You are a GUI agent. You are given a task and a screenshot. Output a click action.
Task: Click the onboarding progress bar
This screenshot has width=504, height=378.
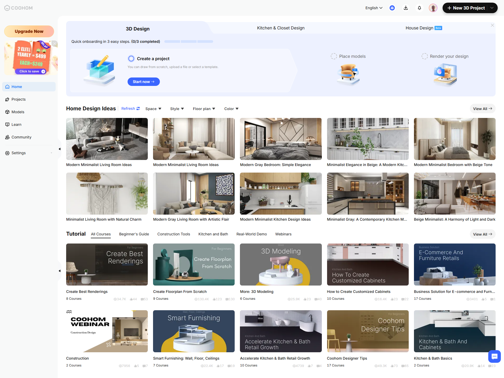click(188, 42)
